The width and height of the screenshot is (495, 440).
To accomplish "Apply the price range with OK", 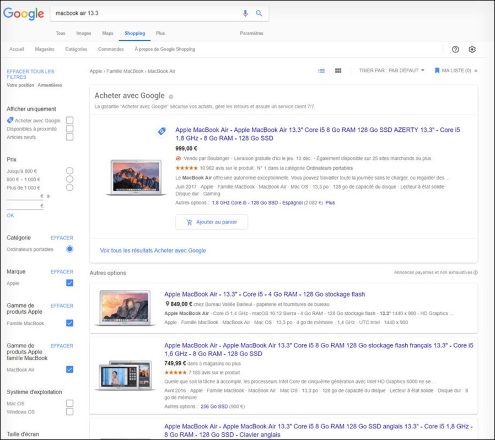I will click(x=10, y=216).
